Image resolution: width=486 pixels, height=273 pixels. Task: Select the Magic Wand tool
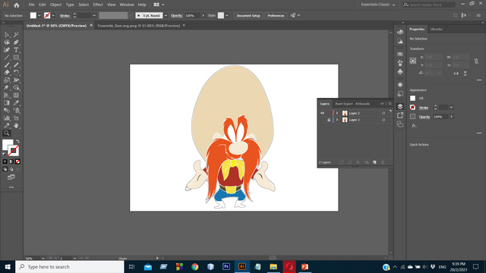point(16,35)
